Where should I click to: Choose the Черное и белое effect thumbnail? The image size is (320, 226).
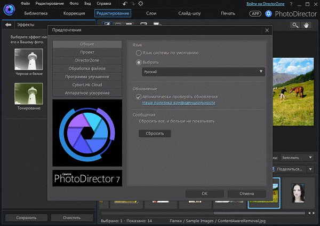(29, 60)
